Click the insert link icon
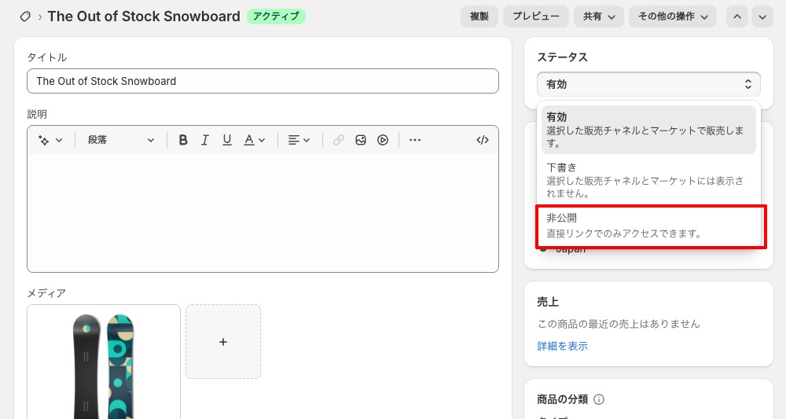Screen dimensions: 786x419 [x=338, y=140]
